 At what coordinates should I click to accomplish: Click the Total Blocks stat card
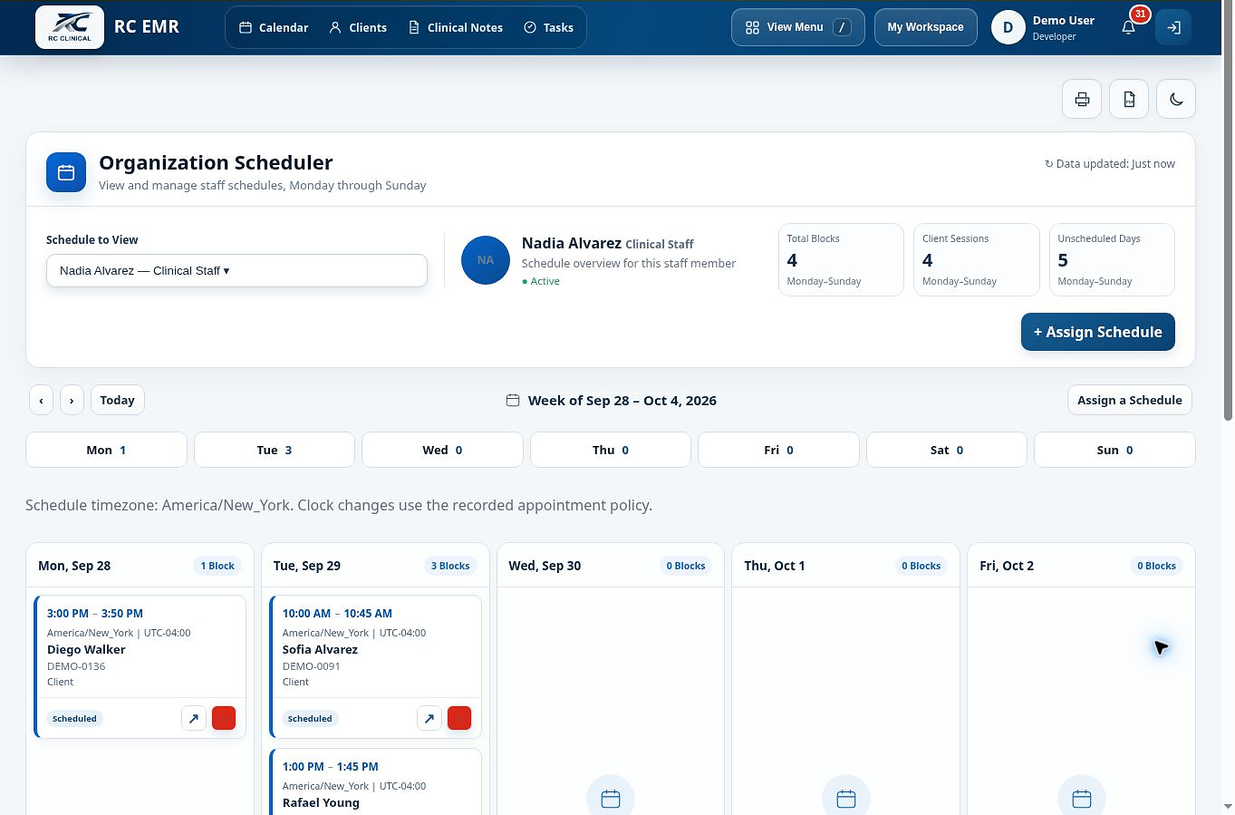(x=841, y=260)
